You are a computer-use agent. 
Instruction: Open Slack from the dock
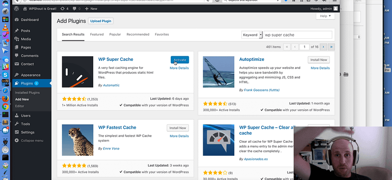tap(5, 67)
